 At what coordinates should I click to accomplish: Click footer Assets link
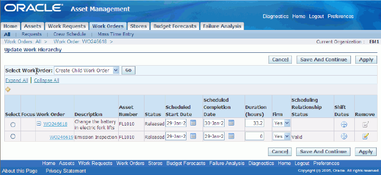[67, 164]
